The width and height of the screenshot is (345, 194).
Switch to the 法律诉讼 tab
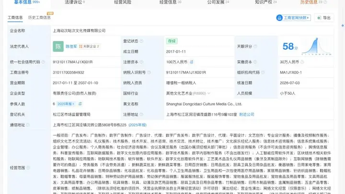(75, 2)
